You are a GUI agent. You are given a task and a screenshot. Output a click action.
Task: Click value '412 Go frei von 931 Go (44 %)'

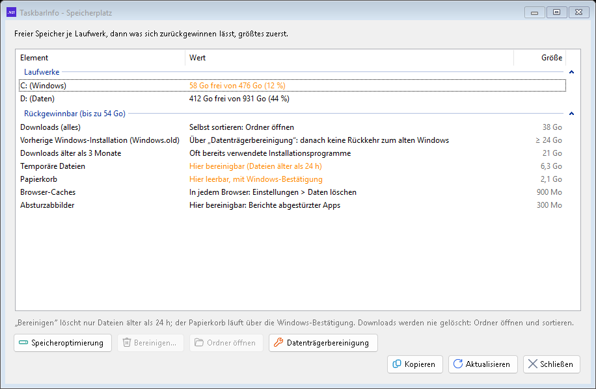click(x=239, y=99)
